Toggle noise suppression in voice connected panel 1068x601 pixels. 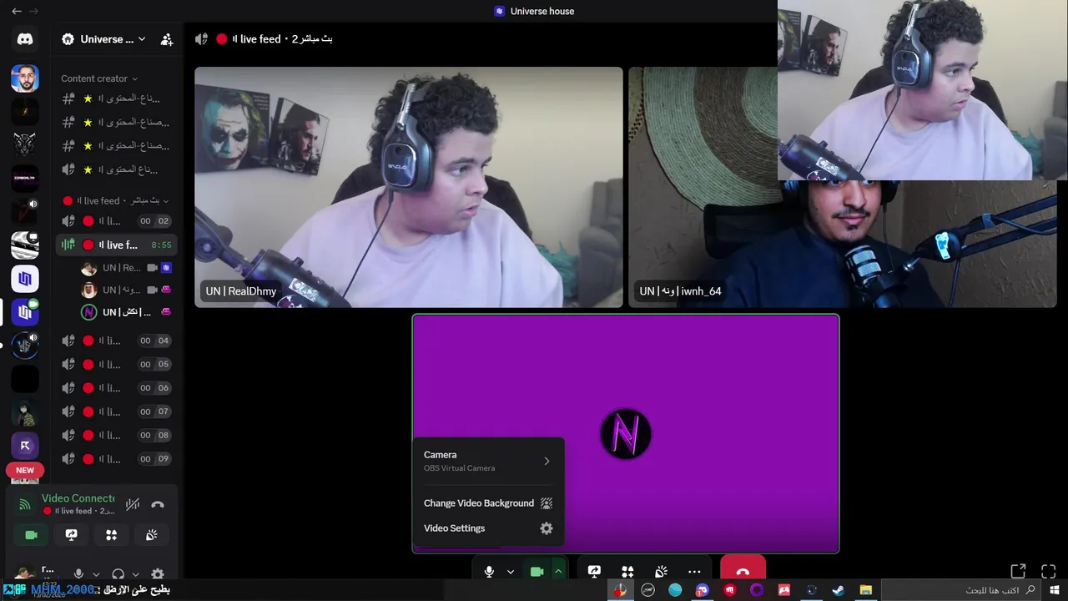(x=132, y=504)
